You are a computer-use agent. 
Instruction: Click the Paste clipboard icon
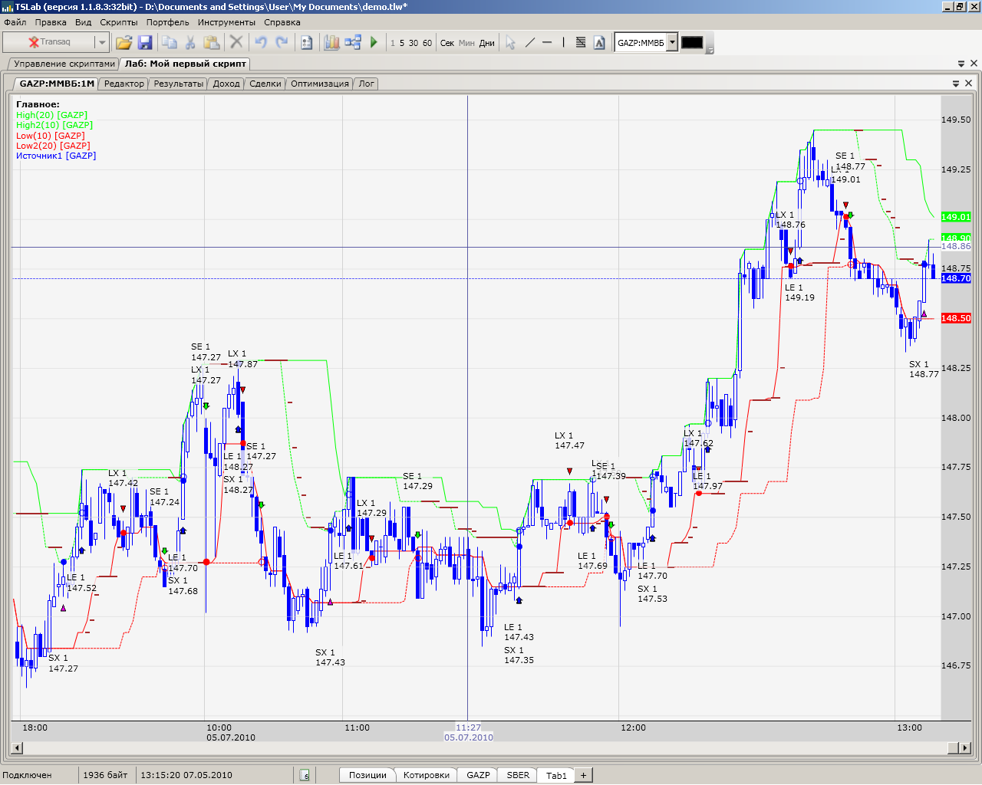212,42
